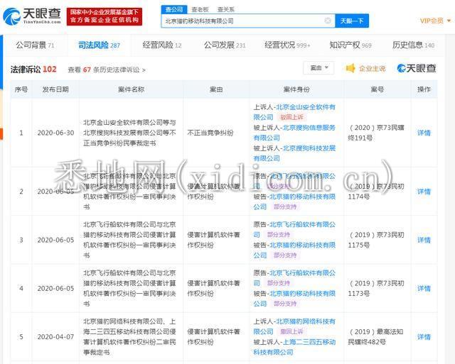Viewport: 455px width, 364px height.
Task: Open the 经营风险 tab
Action: click(162, 45)
